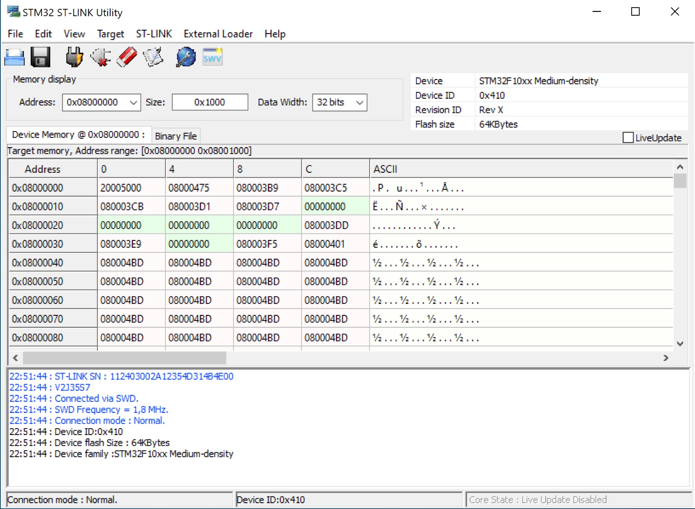Click the Full chip erase eraser icon
The height and width of the screenshot is (509, 695).
pos(127,57)
